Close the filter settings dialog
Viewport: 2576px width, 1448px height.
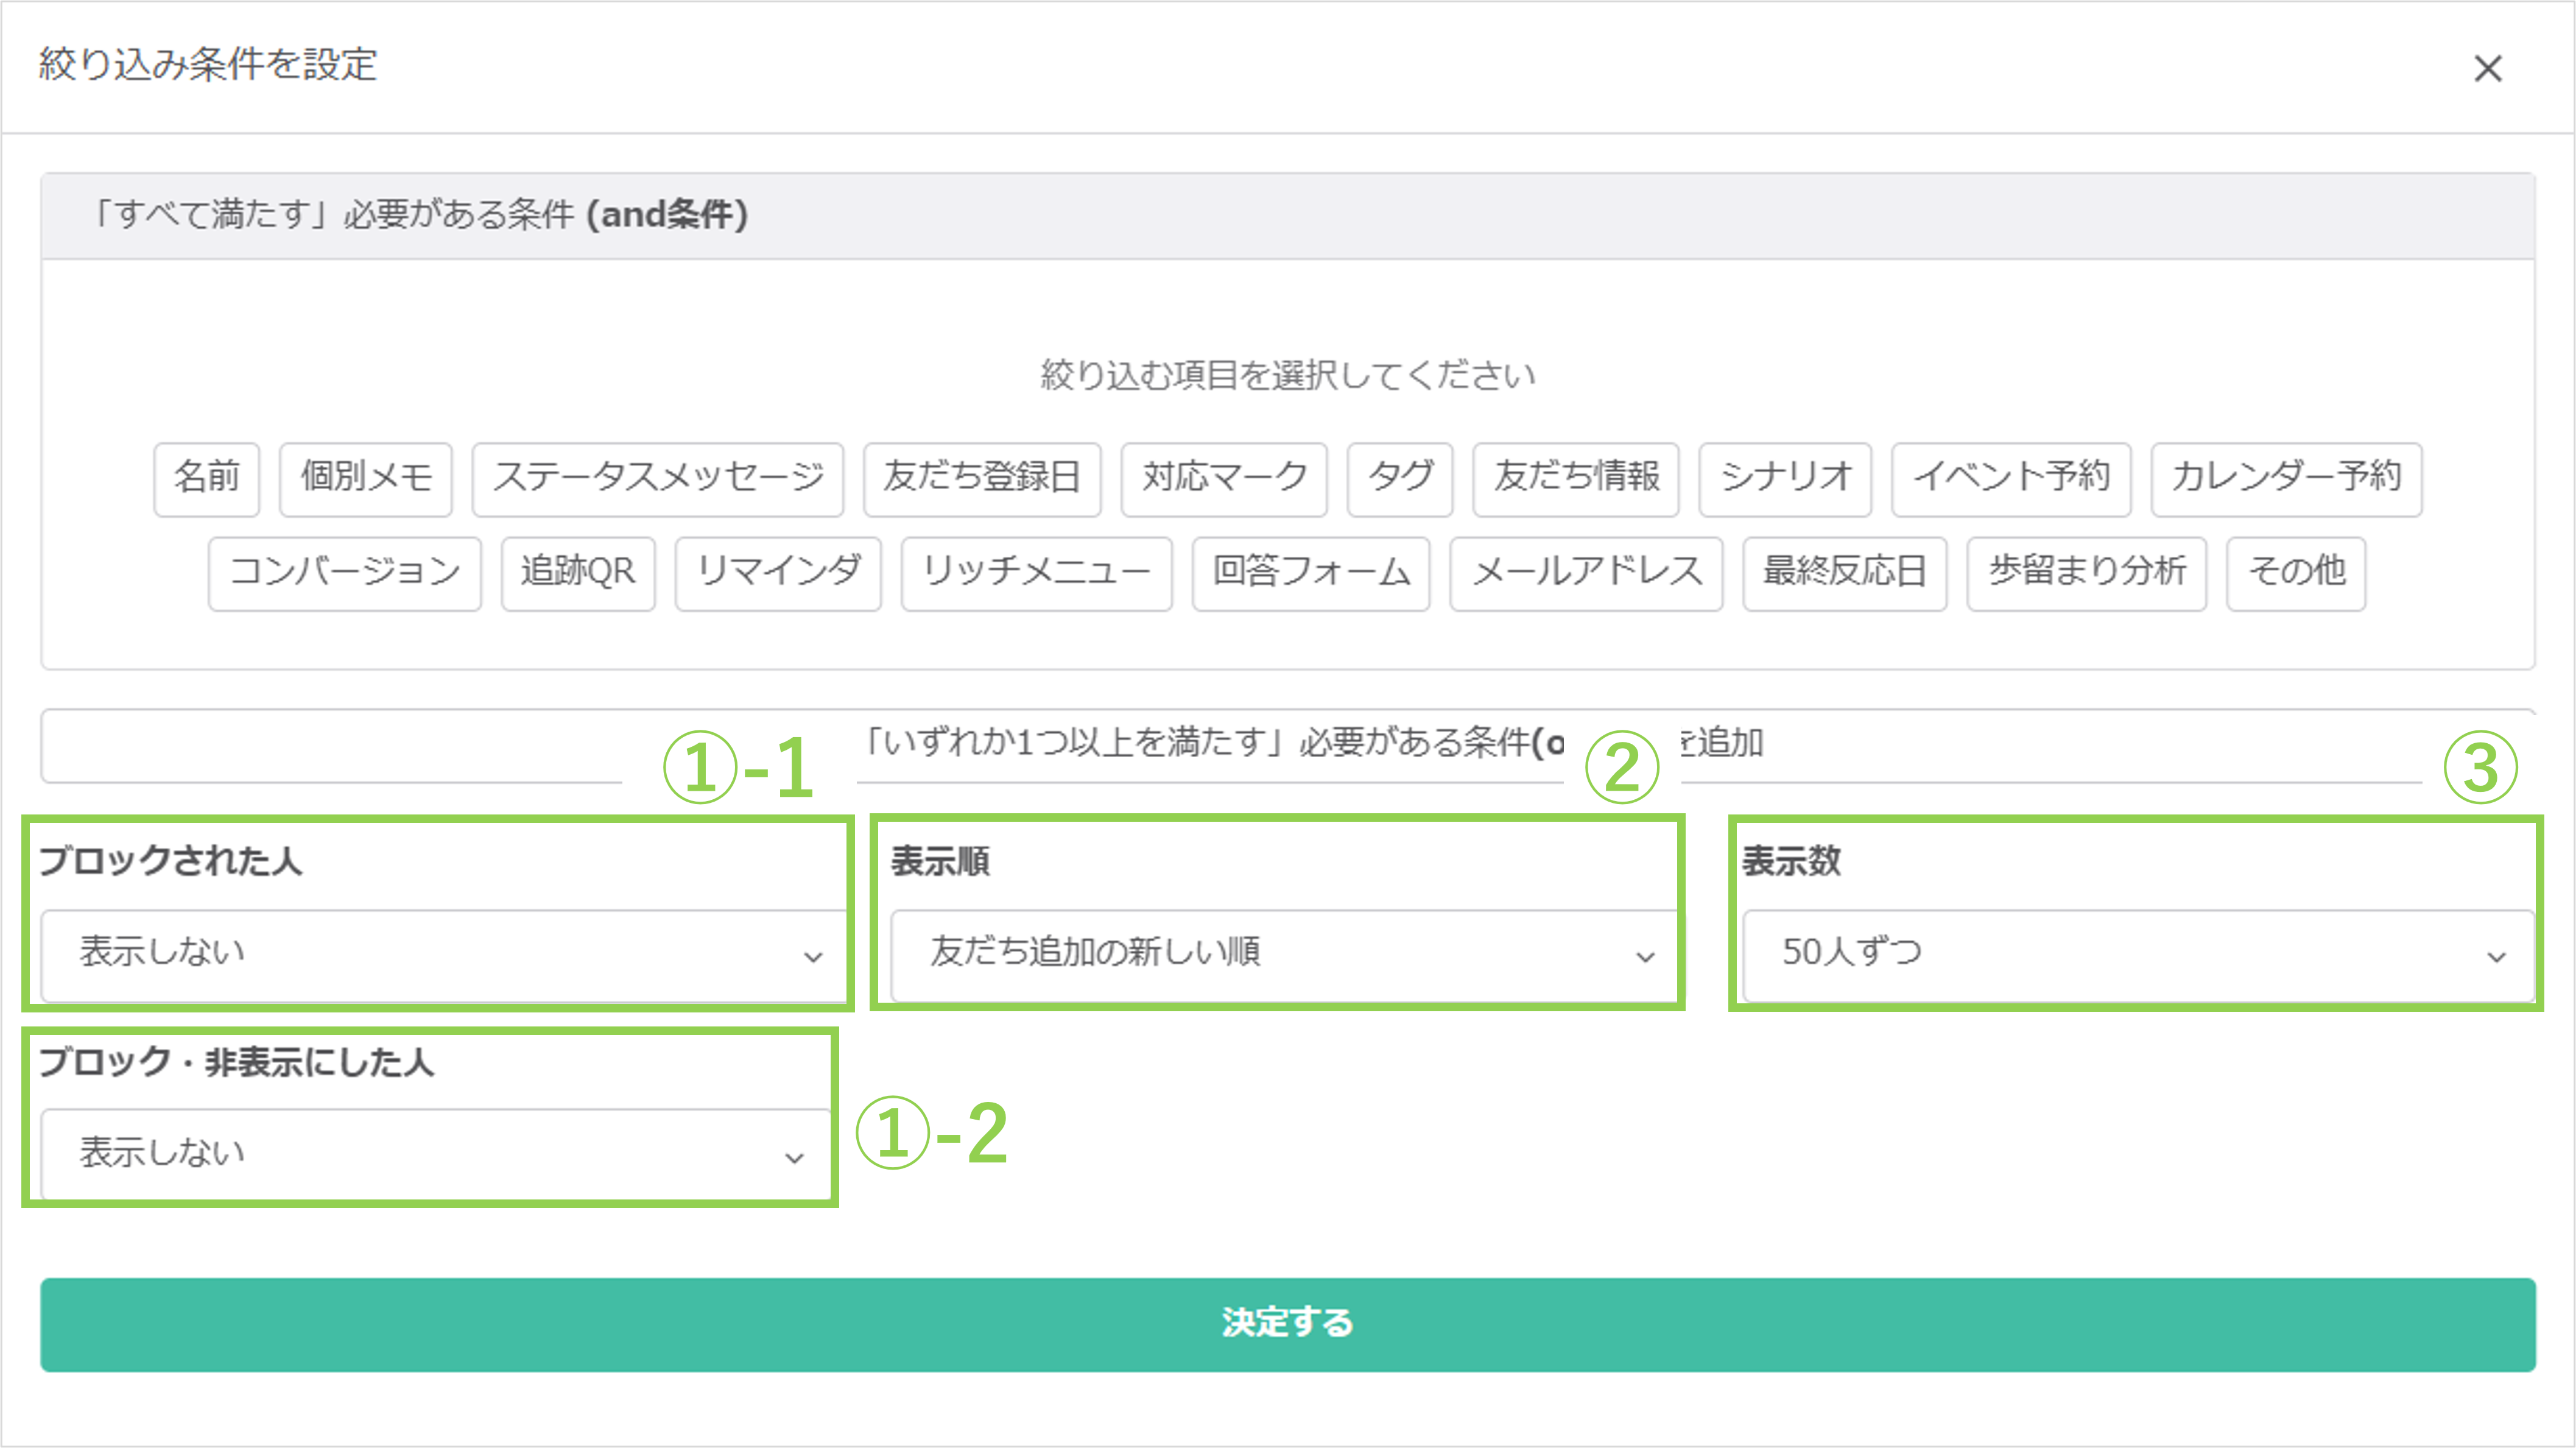coord(2487,69)
